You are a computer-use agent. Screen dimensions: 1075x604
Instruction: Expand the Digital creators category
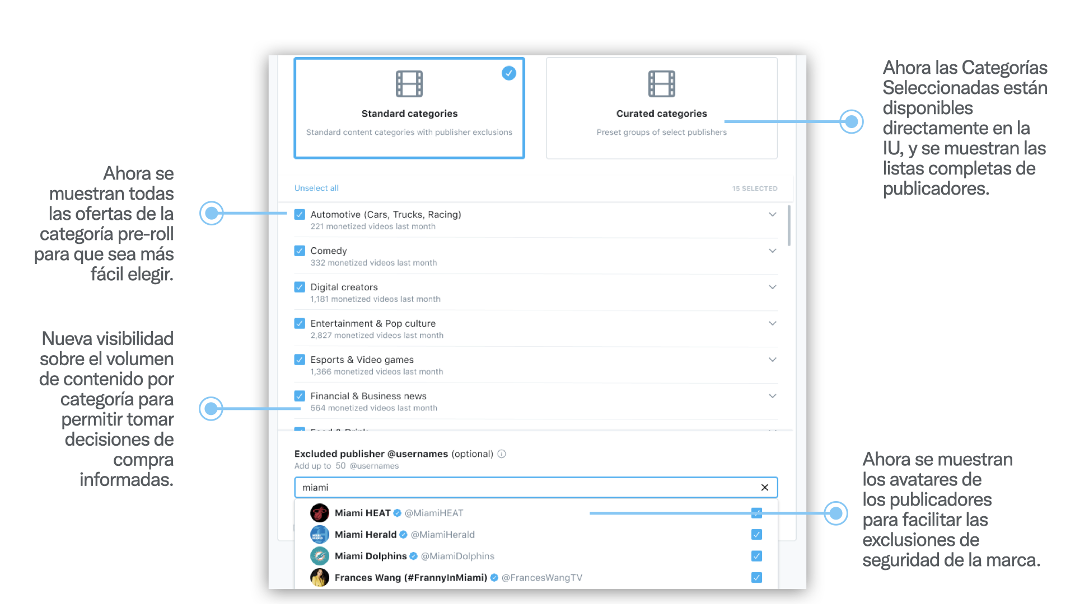point(772,287)
